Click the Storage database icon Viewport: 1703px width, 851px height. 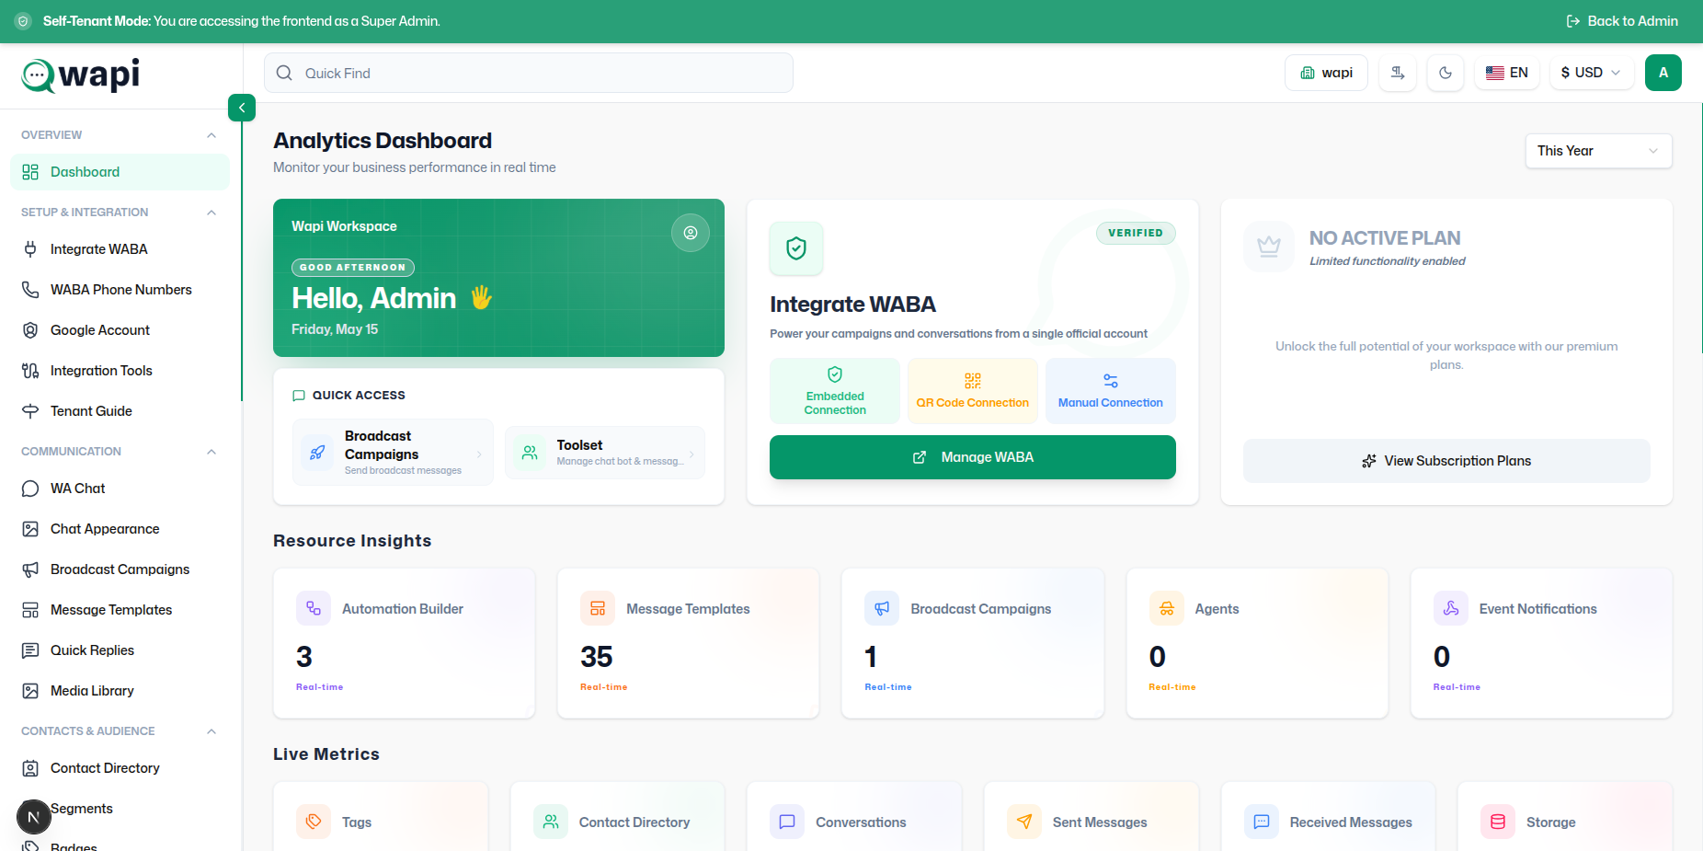(1498, 822)
